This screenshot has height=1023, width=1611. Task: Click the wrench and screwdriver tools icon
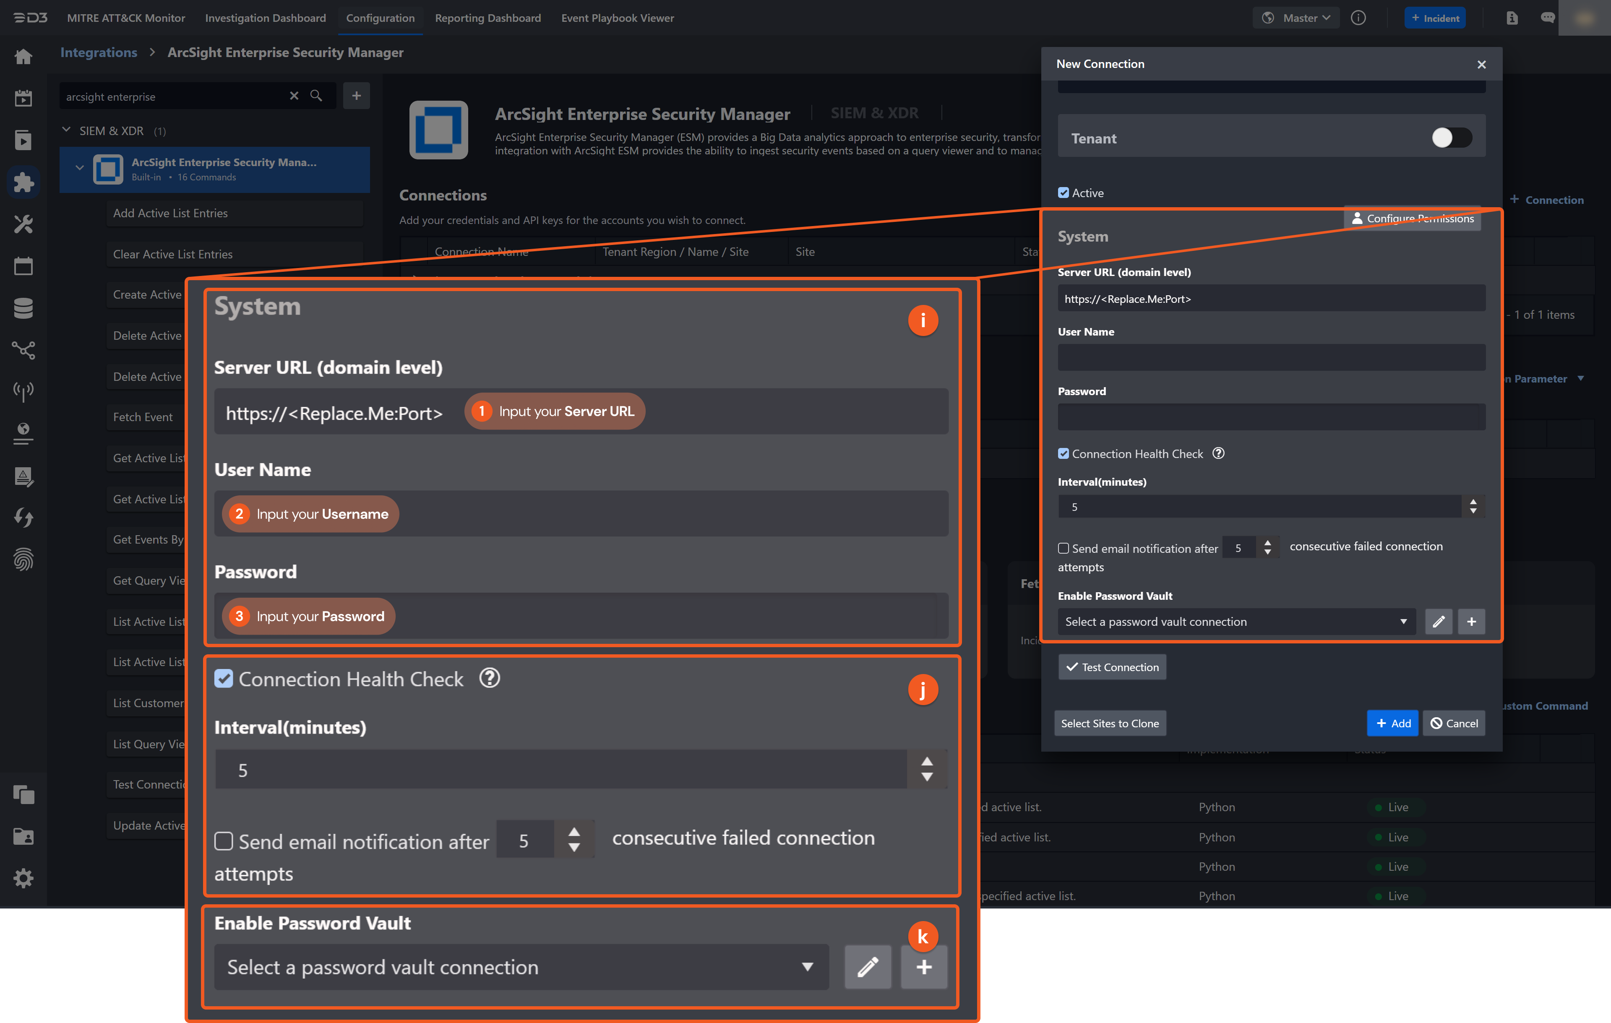pos(23,224)
